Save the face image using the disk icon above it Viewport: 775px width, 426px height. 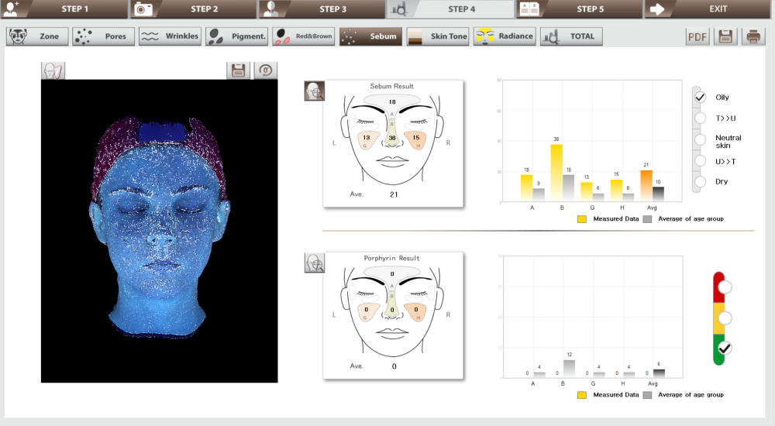point(238,70)
